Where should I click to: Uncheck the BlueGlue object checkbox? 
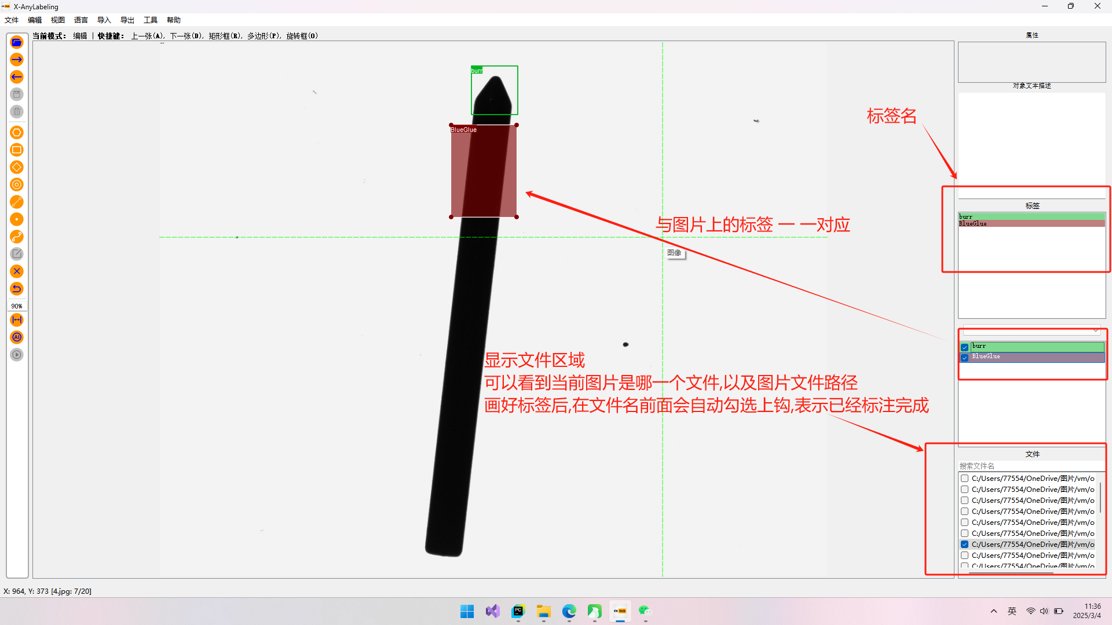tap(965, 358)
